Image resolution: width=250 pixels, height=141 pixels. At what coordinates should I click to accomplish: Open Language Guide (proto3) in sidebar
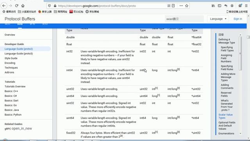(19, 54)
